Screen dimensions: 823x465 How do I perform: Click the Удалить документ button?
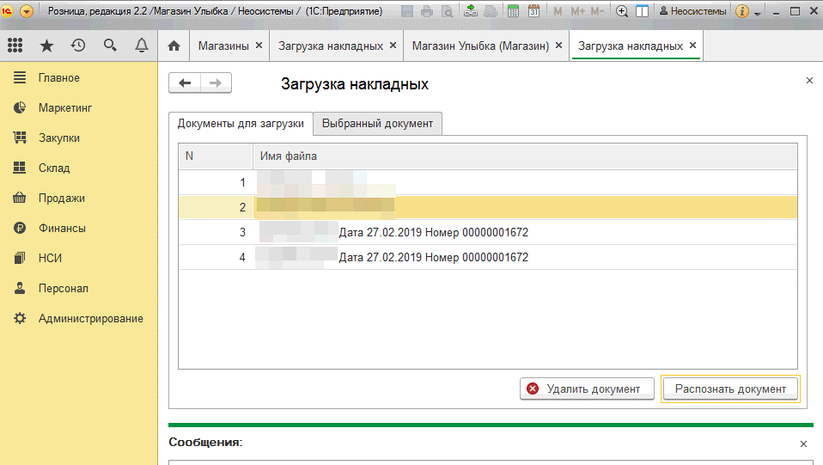[587, 389]
